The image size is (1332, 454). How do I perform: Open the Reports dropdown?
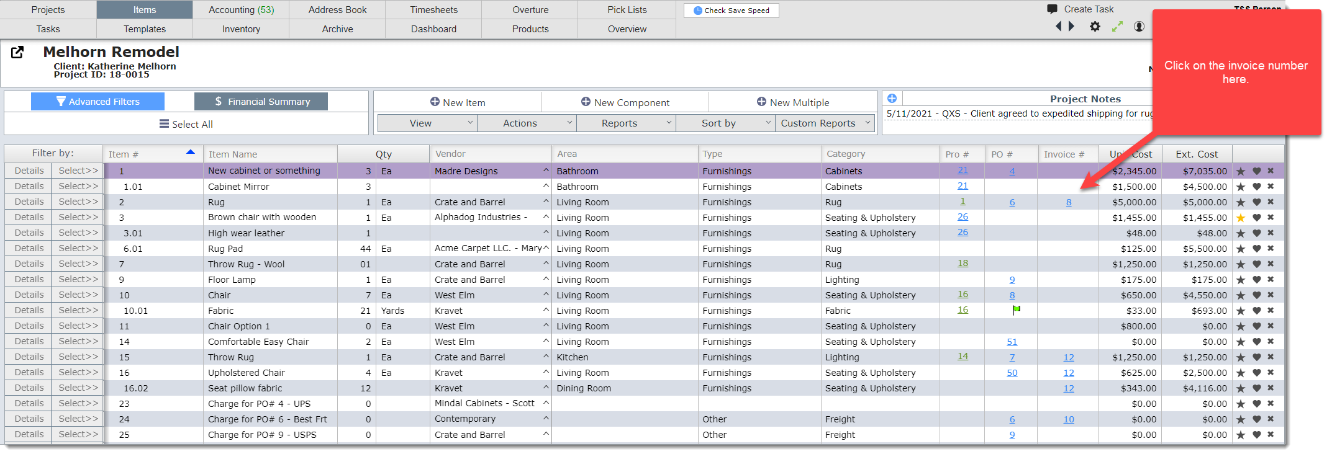[x=626, y=123]
